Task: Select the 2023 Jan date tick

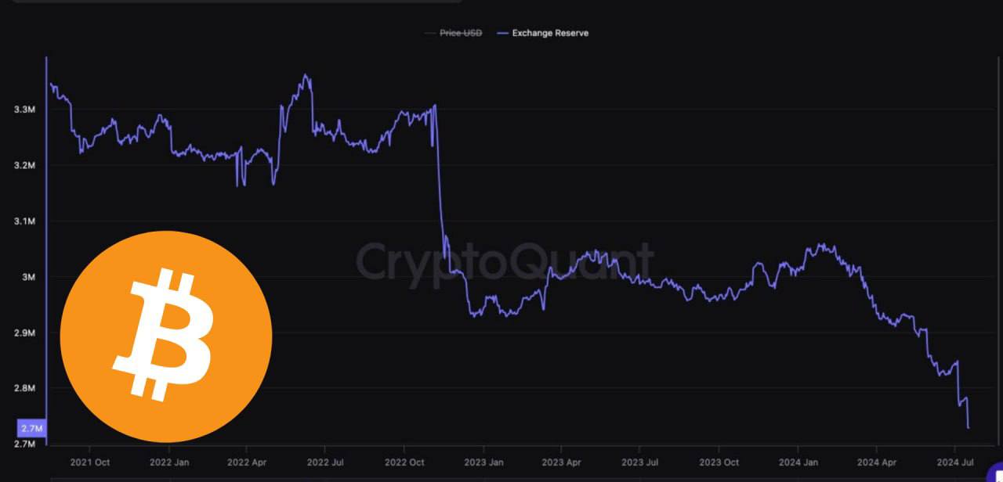Action: pyautogui.click(x=483, y=462)
